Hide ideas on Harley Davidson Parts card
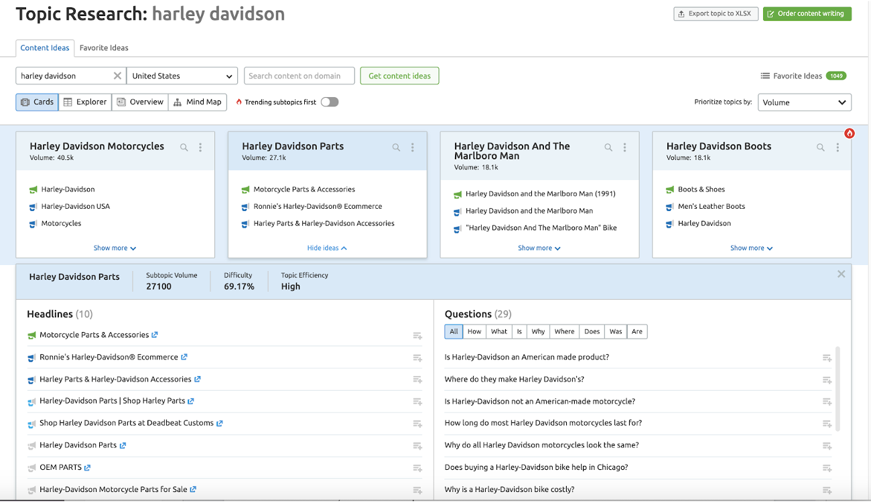871x502 pixels. tap(327, 248)
